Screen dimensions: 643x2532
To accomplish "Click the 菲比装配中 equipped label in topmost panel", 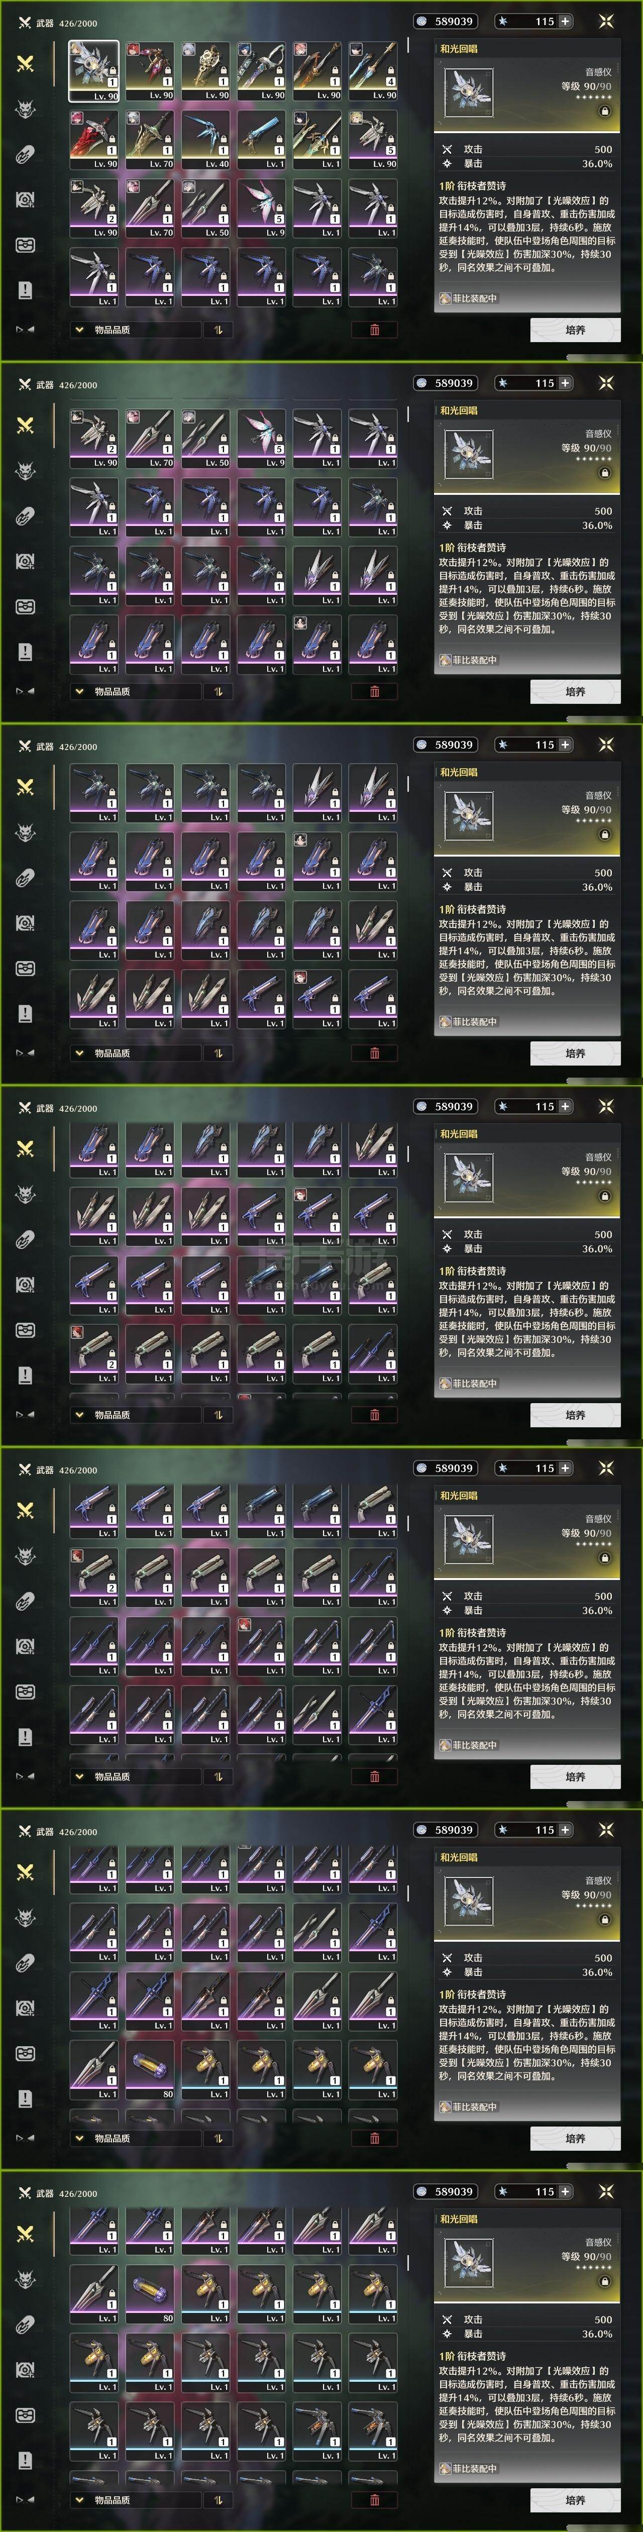I will tap(469, 298).
